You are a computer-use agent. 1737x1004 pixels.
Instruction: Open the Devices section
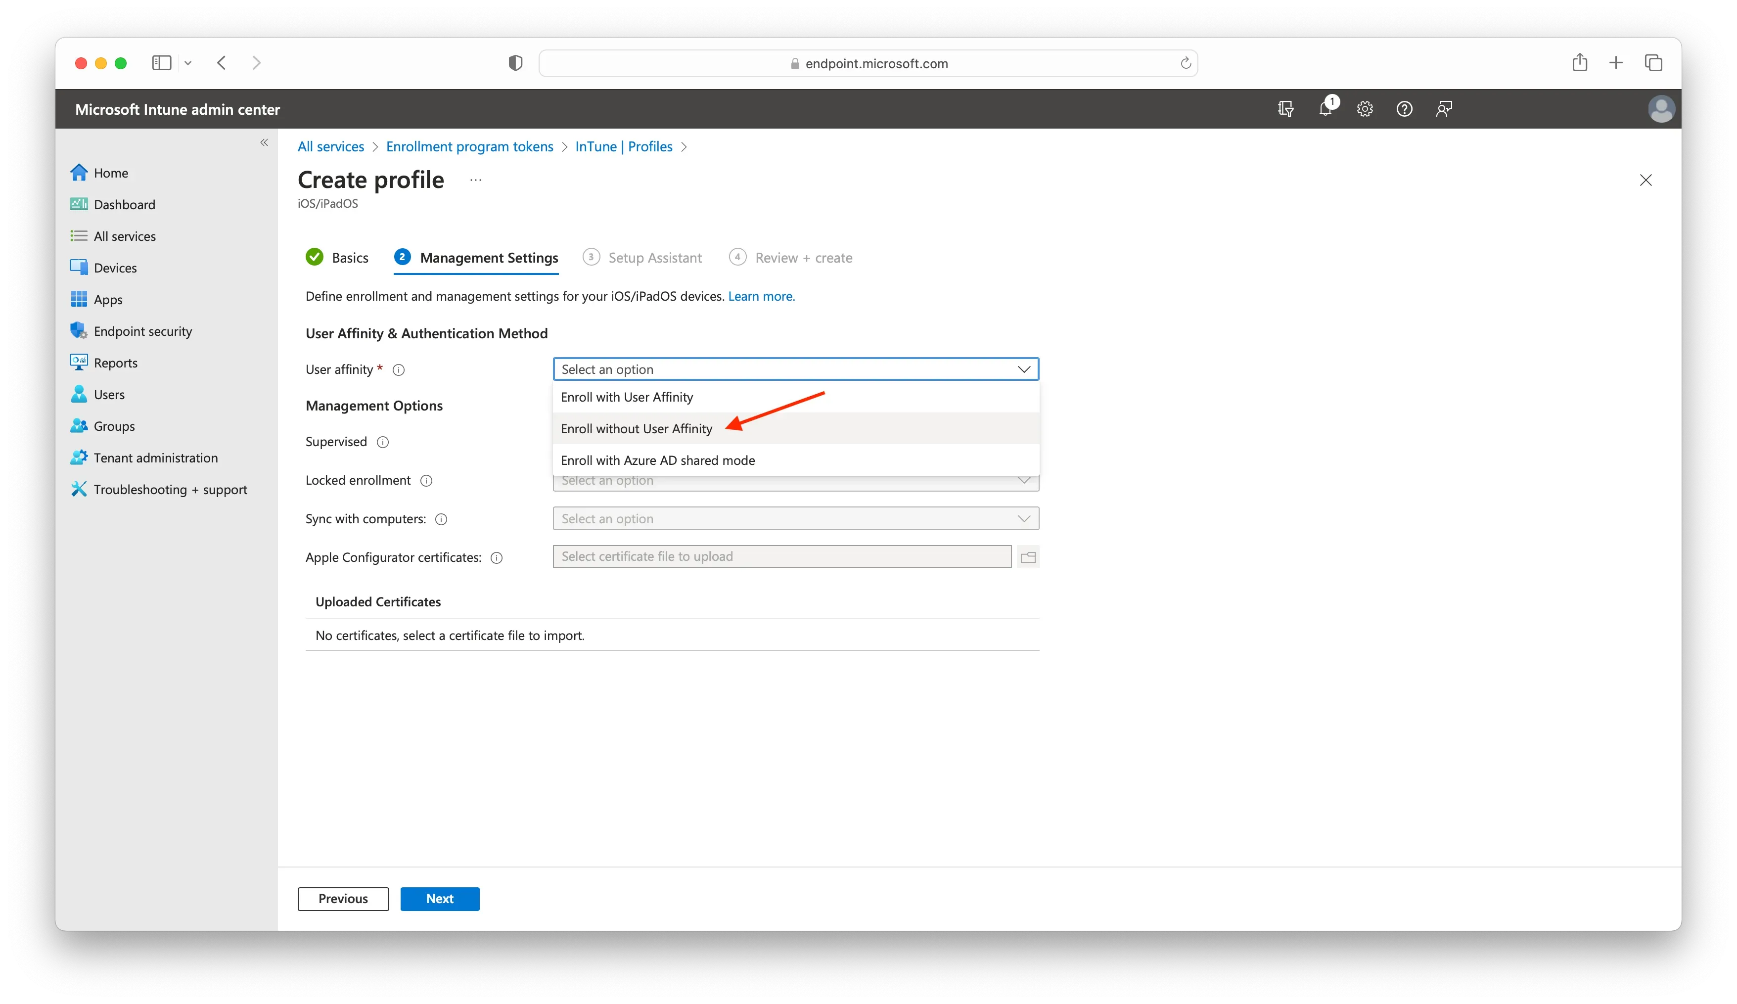click(x=114, y=268)
